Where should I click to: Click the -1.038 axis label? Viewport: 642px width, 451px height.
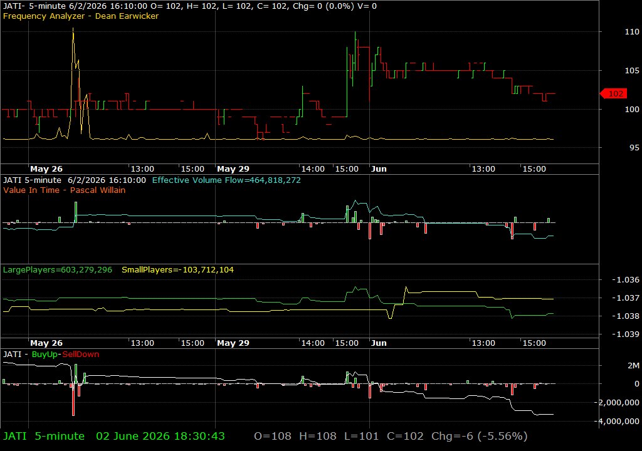click(626, 316)
